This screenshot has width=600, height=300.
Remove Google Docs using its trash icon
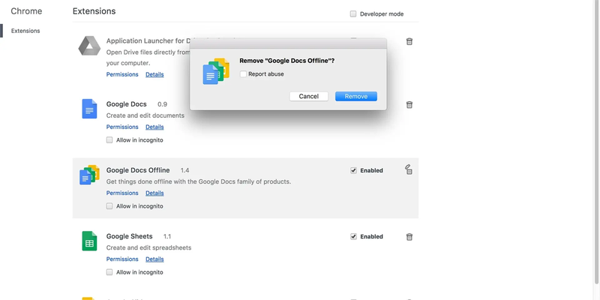point(409,104)
